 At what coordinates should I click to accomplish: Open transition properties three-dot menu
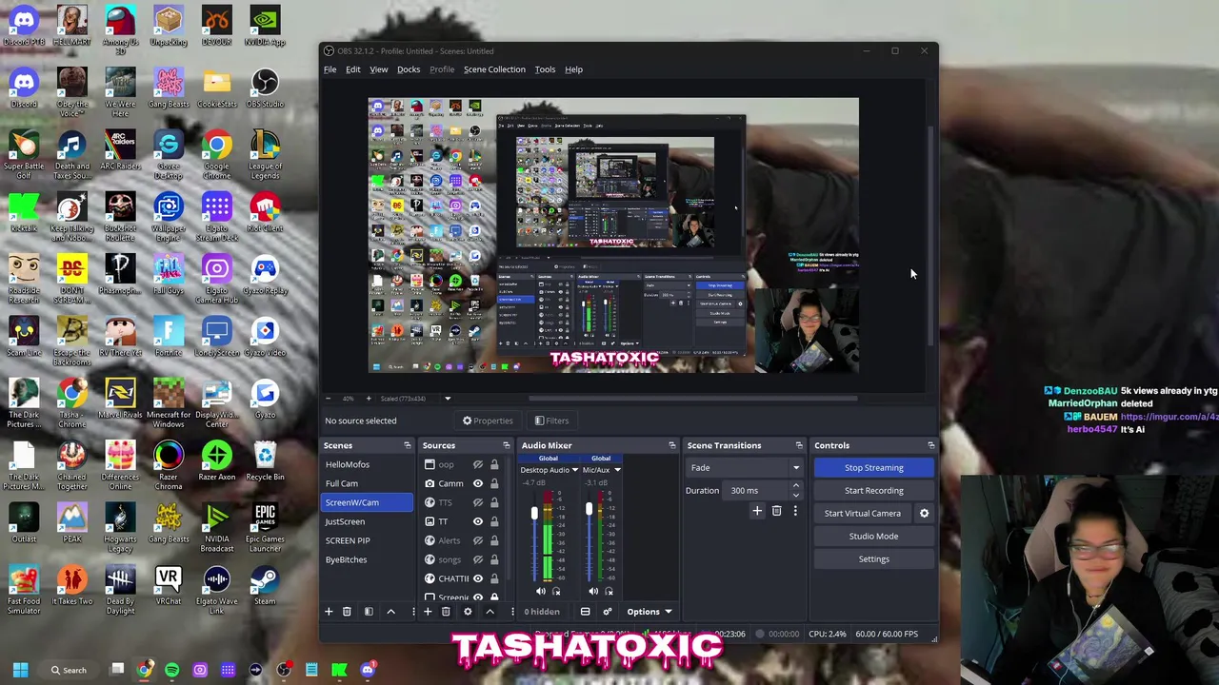click(795, 511)
